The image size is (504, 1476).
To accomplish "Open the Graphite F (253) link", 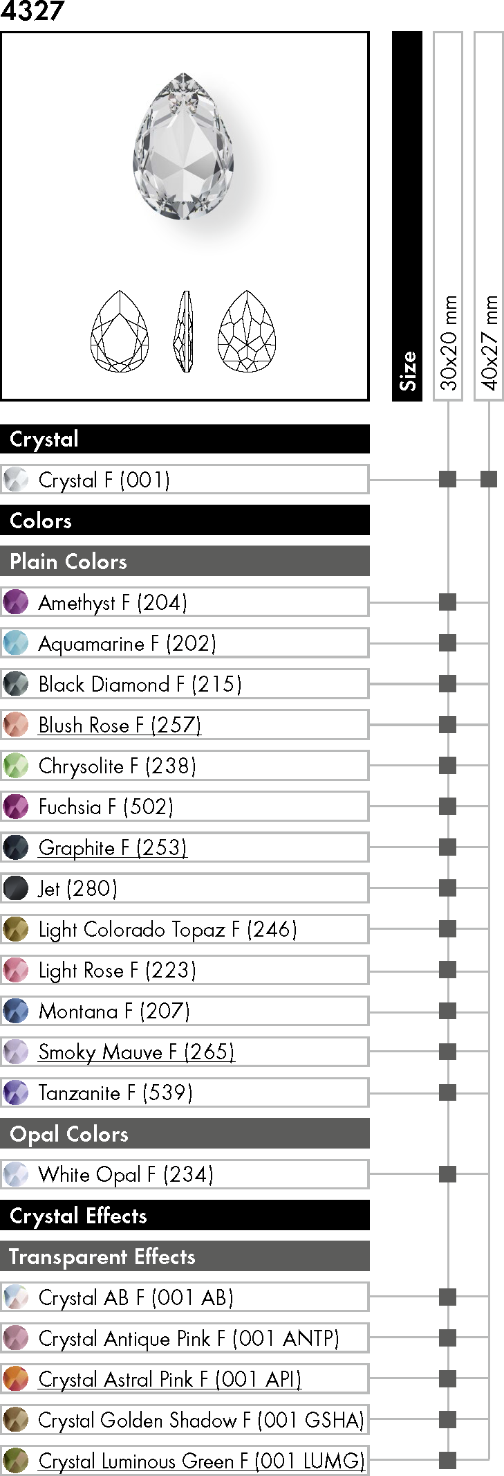I will pos(113,847).
